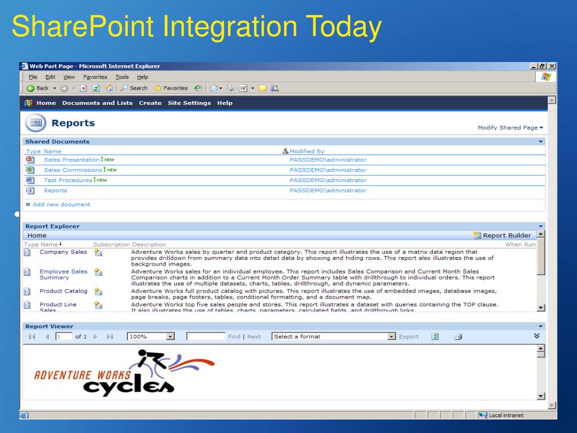Open the File menu

click(33, 77)
